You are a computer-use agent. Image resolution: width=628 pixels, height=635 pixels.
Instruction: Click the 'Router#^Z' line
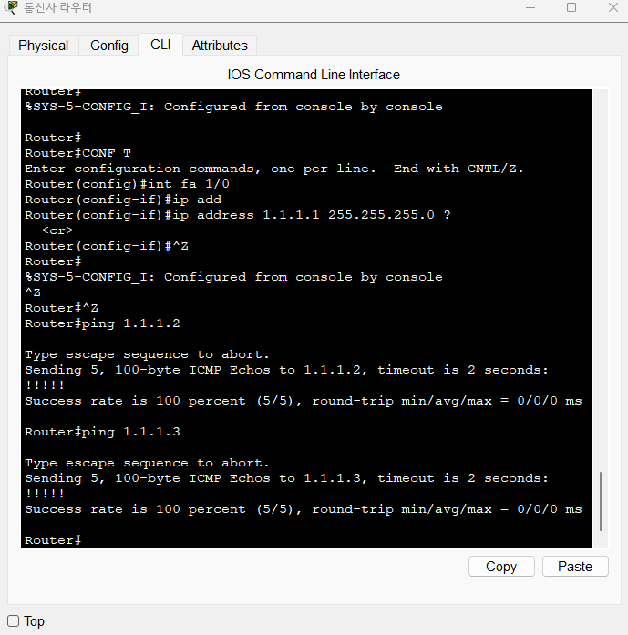coord(61,308)
